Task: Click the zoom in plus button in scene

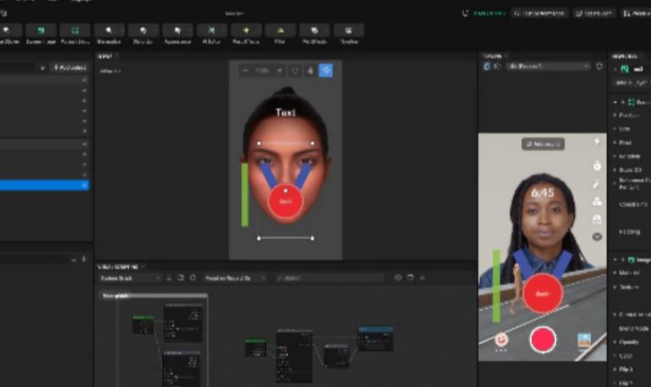Action: coord(278,70)
